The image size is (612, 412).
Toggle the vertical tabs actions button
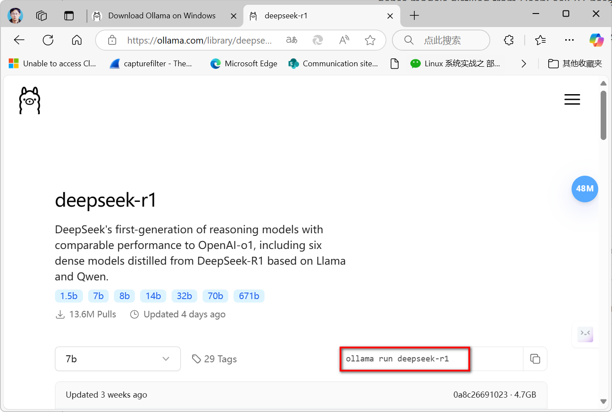click(69, 16)
